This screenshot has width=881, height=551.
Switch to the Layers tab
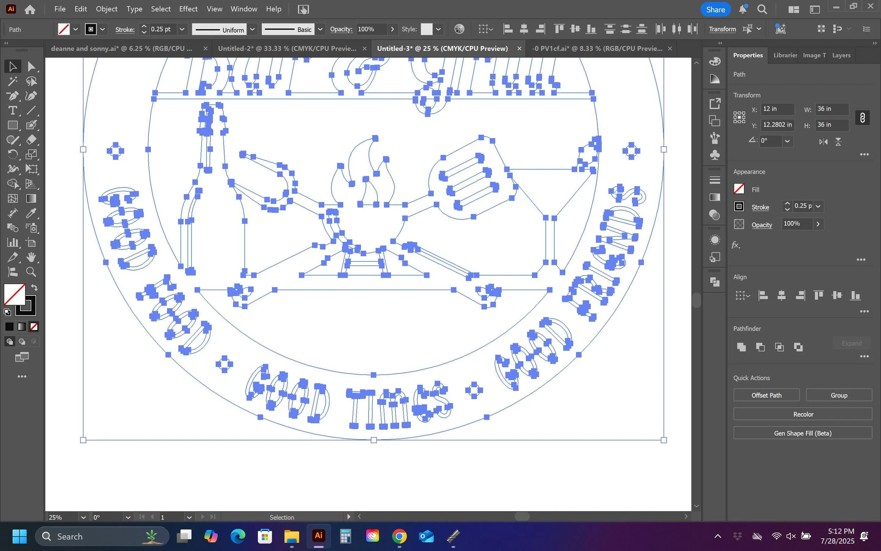pos(841,55)
